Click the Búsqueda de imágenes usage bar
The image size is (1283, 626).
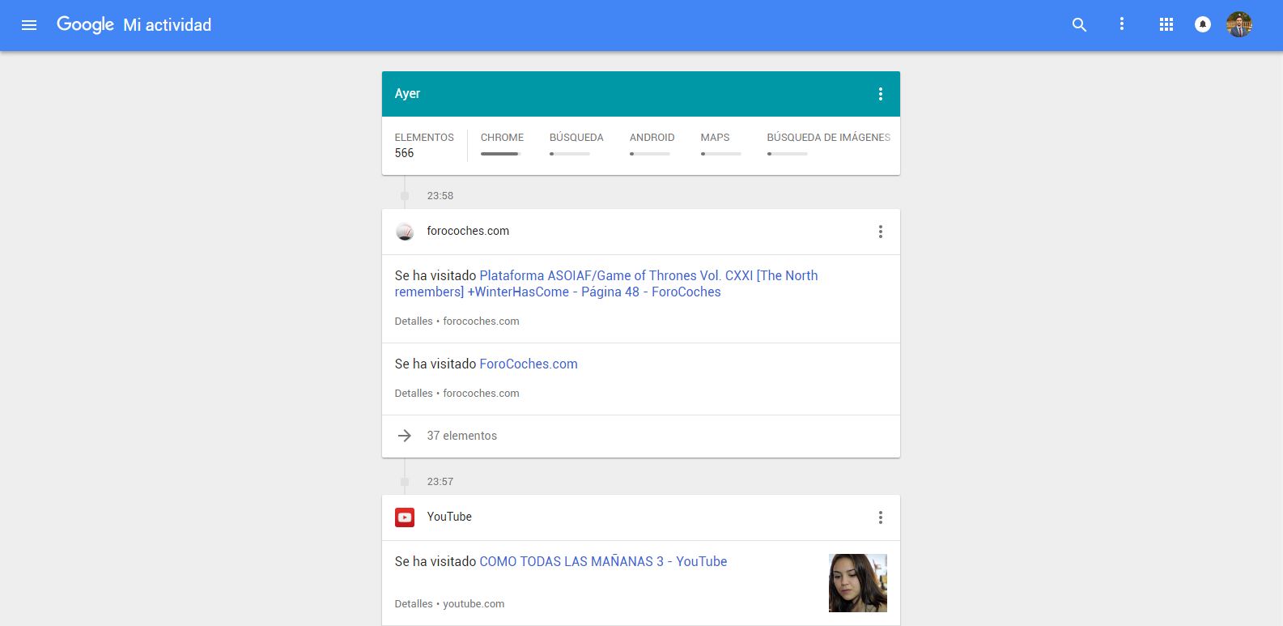tap(788, 154)
